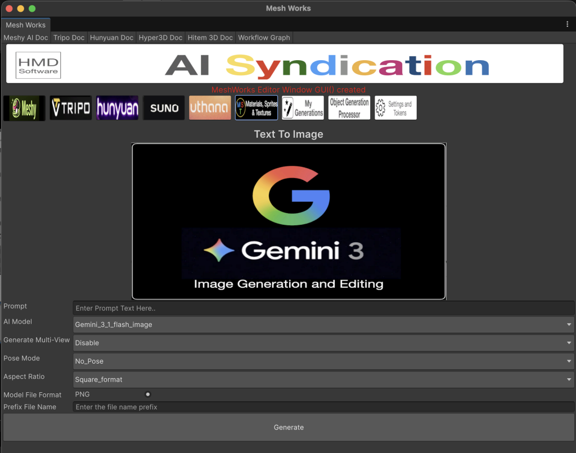Open the Meshy AI Doc tab
Viewport: 576px width, 453px height.
point(26,38)
